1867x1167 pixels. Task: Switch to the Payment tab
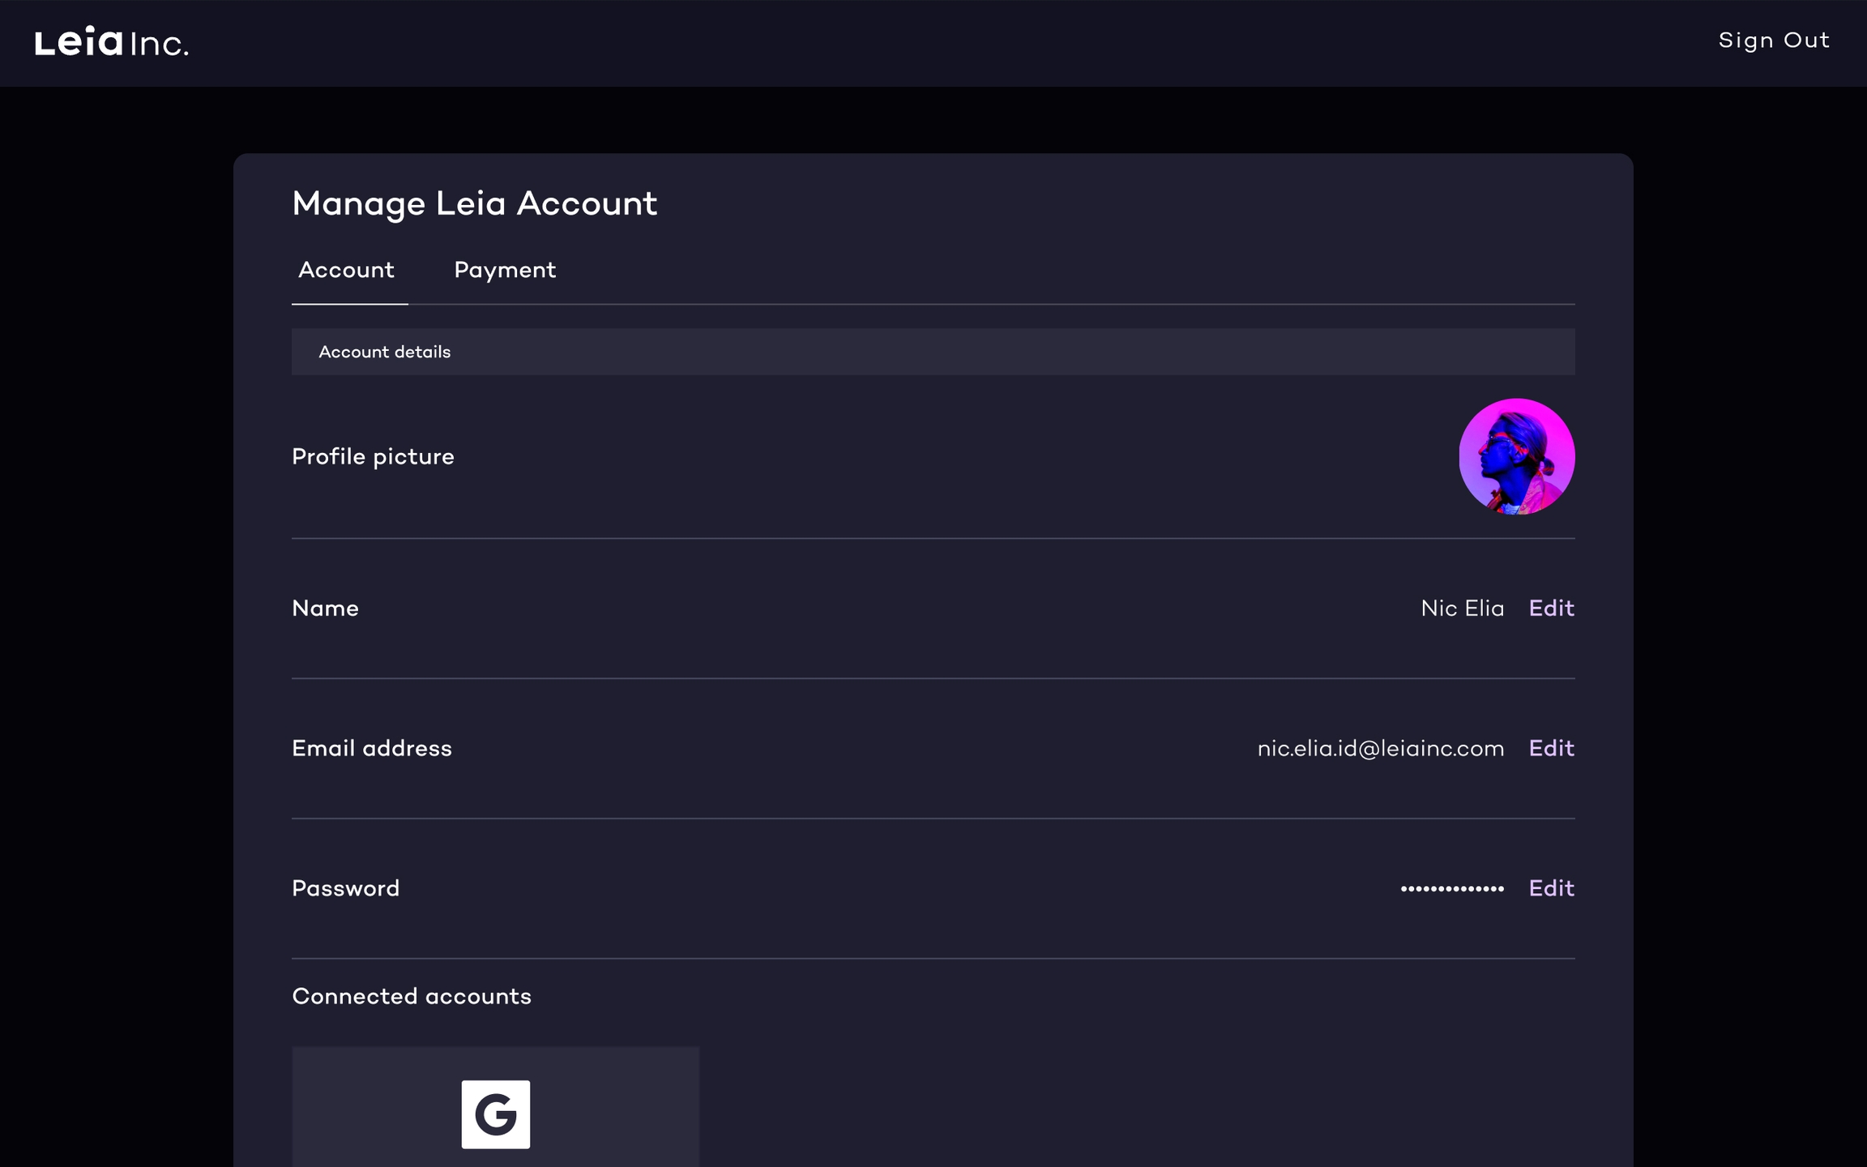pyautogui.click(x=504, y=271)
